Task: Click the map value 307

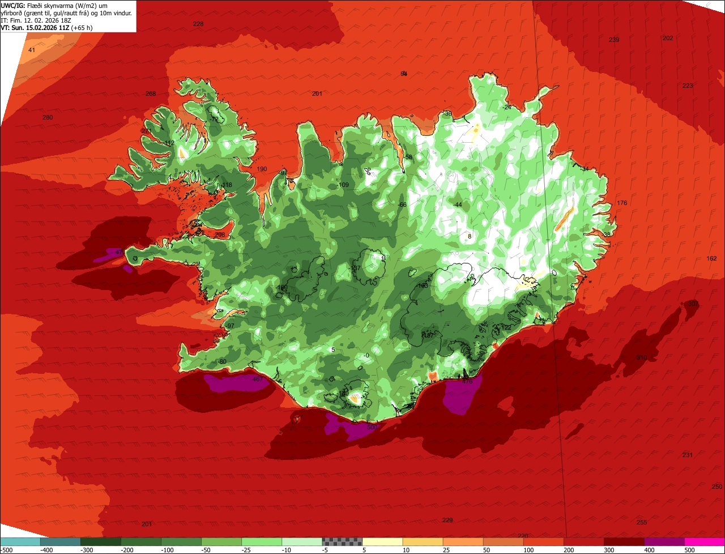Action: click(x=693, y=304)
